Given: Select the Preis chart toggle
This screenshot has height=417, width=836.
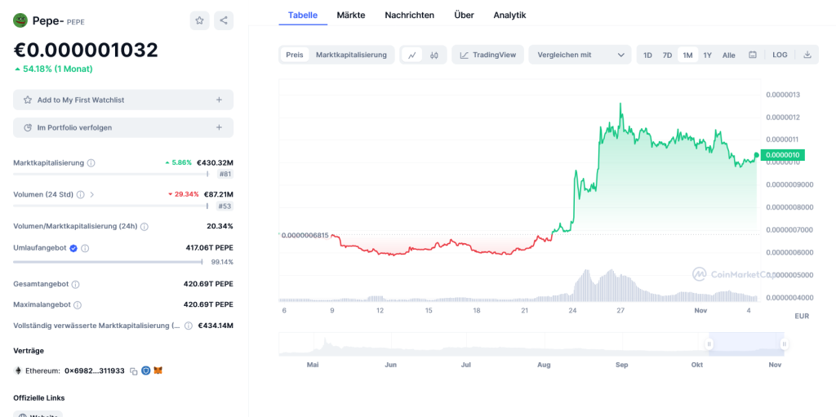Looking at the screenshot, I should [294, 55].
